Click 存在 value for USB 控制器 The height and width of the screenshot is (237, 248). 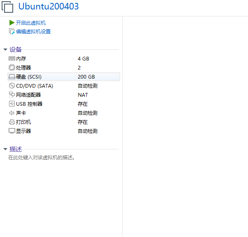coord(83,104)
